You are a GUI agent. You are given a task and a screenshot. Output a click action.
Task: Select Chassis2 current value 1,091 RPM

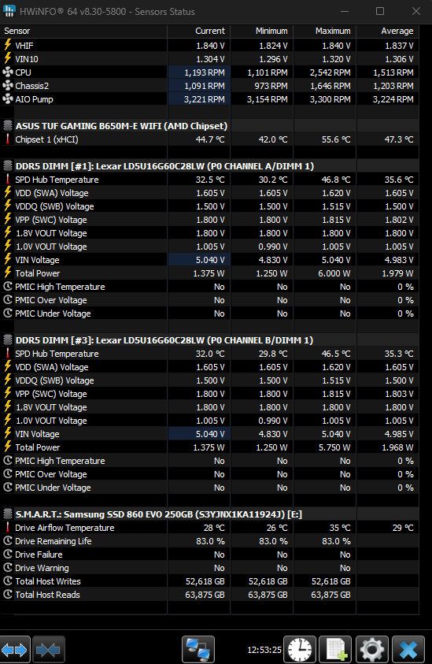click(205, 86)
